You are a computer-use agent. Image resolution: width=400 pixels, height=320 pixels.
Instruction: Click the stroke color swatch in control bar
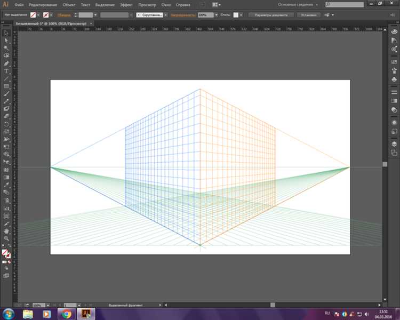[x=46, y=15]
